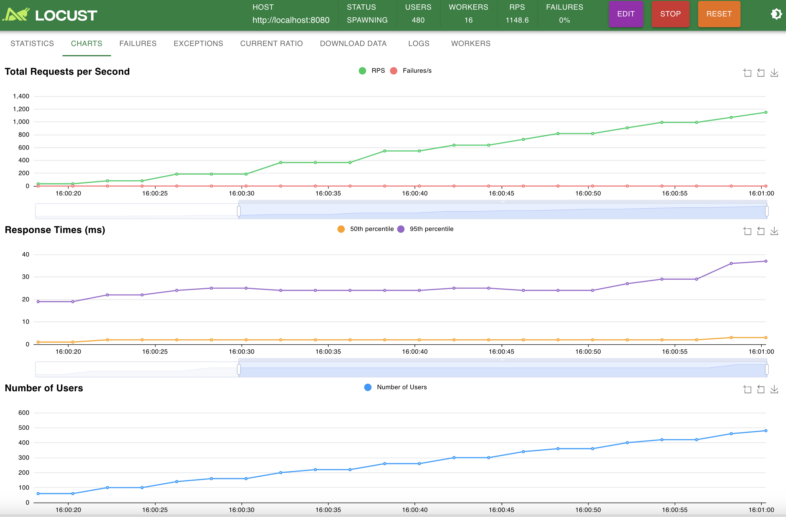Image resolution: width=786 pixels, height=517 pixels.
Task: Toggle the 50th percentile legend item
Action: click(365, 229)
